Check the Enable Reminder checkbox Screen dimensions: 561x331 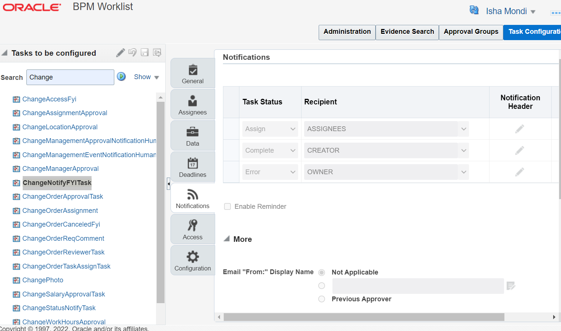click(x=227, y=206)
